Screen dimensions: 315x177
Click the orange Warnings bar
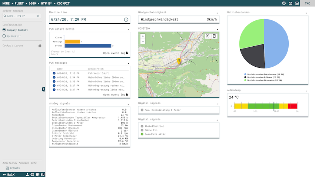click(72, 41)
